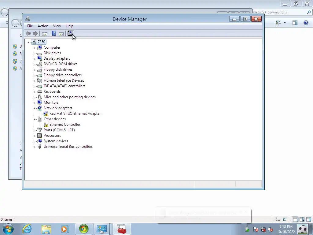Screen dimensions: 313x235
Task: Open the File menu
Action: point(30,26)
